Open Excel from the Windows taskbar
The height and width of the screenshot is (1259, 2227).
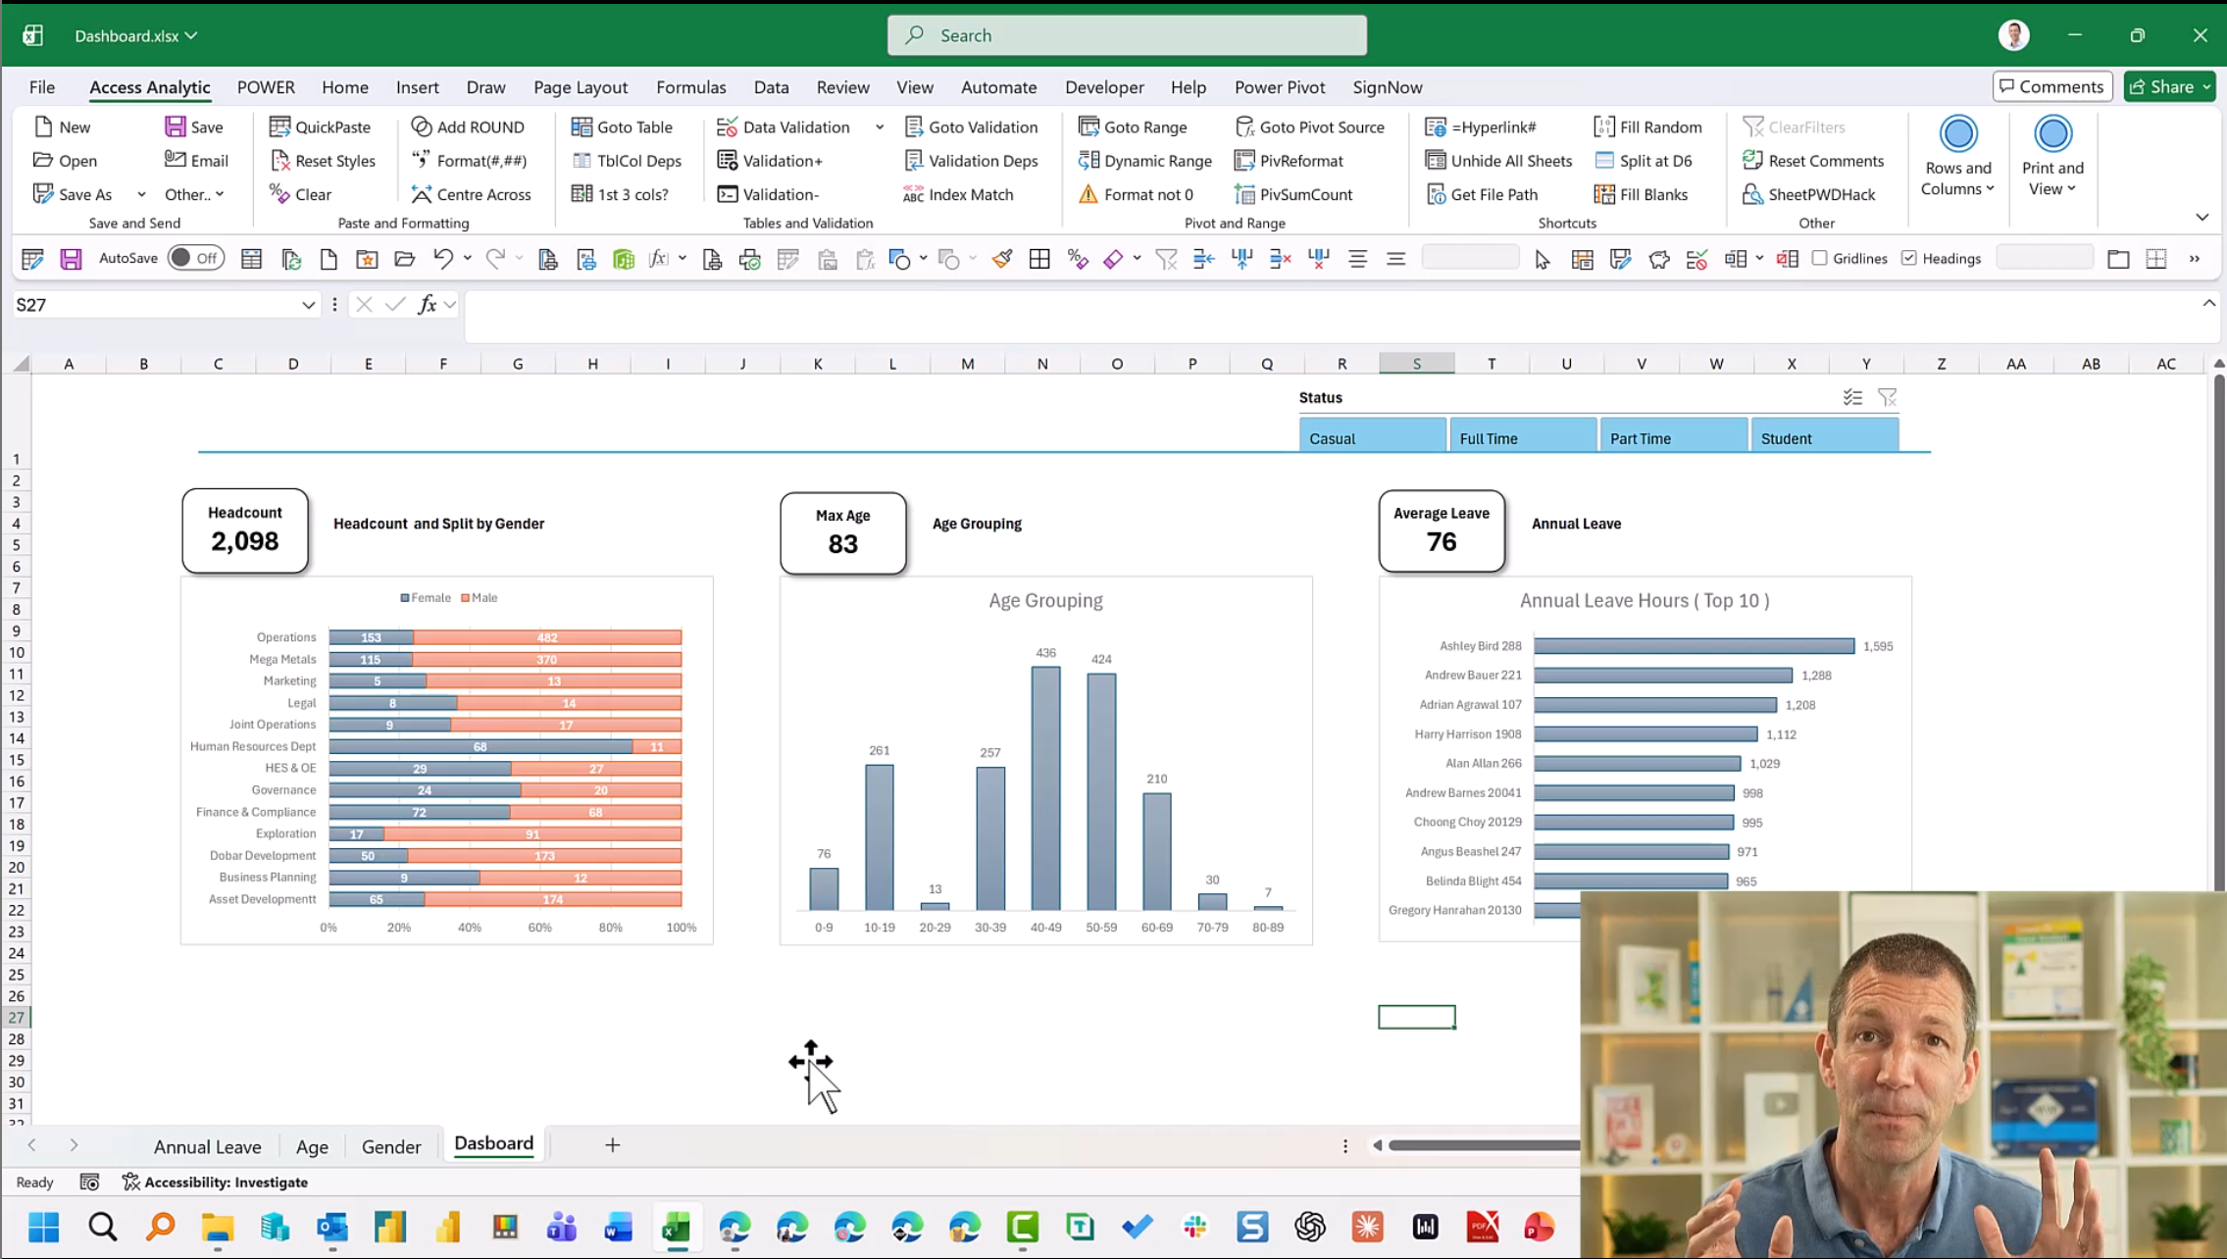coord(676,1227)
